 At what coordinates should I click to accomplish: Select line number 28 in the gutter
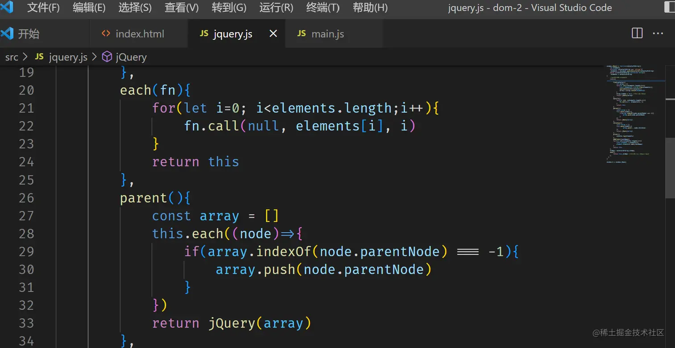pyautogui.click(x=26, y=234)
